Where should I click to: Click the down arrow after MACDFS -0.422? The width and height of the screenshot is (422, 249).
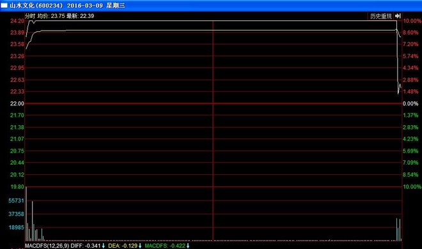point(188,246)
